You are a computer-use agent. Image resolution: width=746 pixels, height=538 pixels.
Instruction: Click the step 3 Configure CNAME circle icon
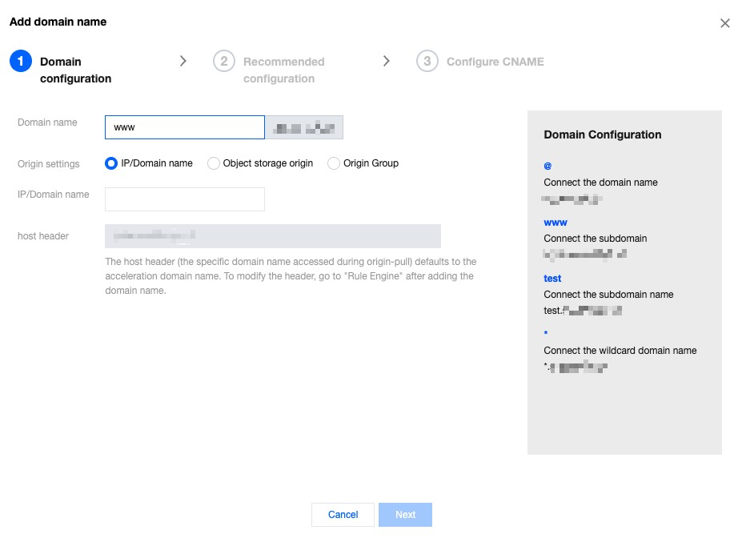(427, 61)
